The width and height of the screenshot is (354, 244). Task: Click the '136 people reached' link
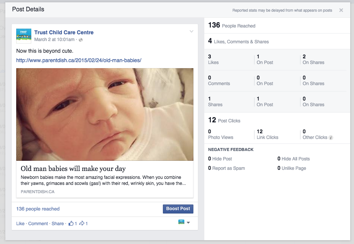click(x=38, y=209)
